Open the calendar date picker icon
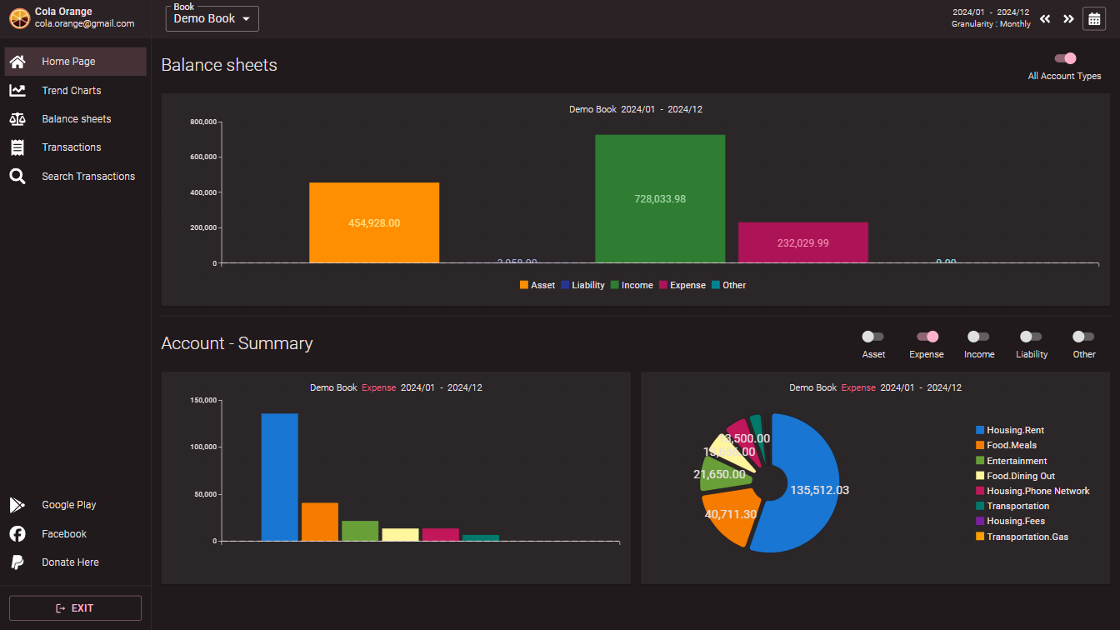 [x=1094, y=19]
